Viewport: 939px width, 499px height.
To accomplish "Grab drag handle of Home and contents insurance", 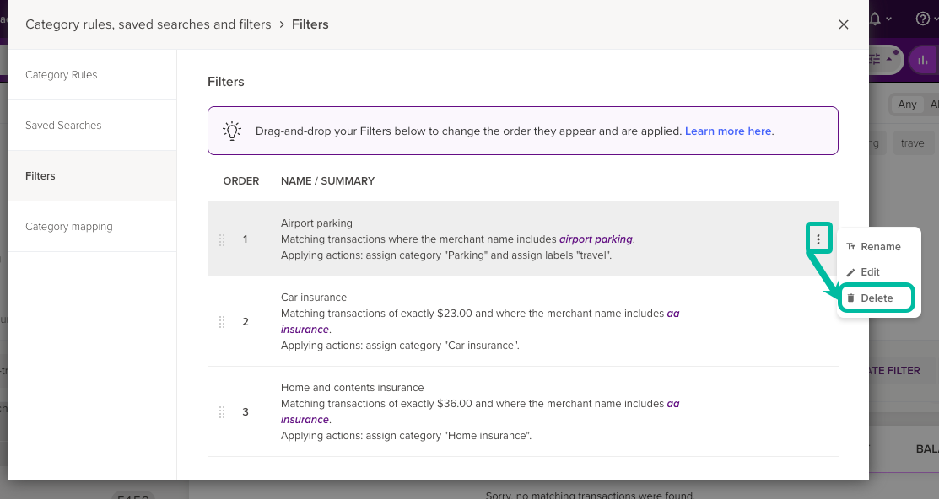I will 222,412.
